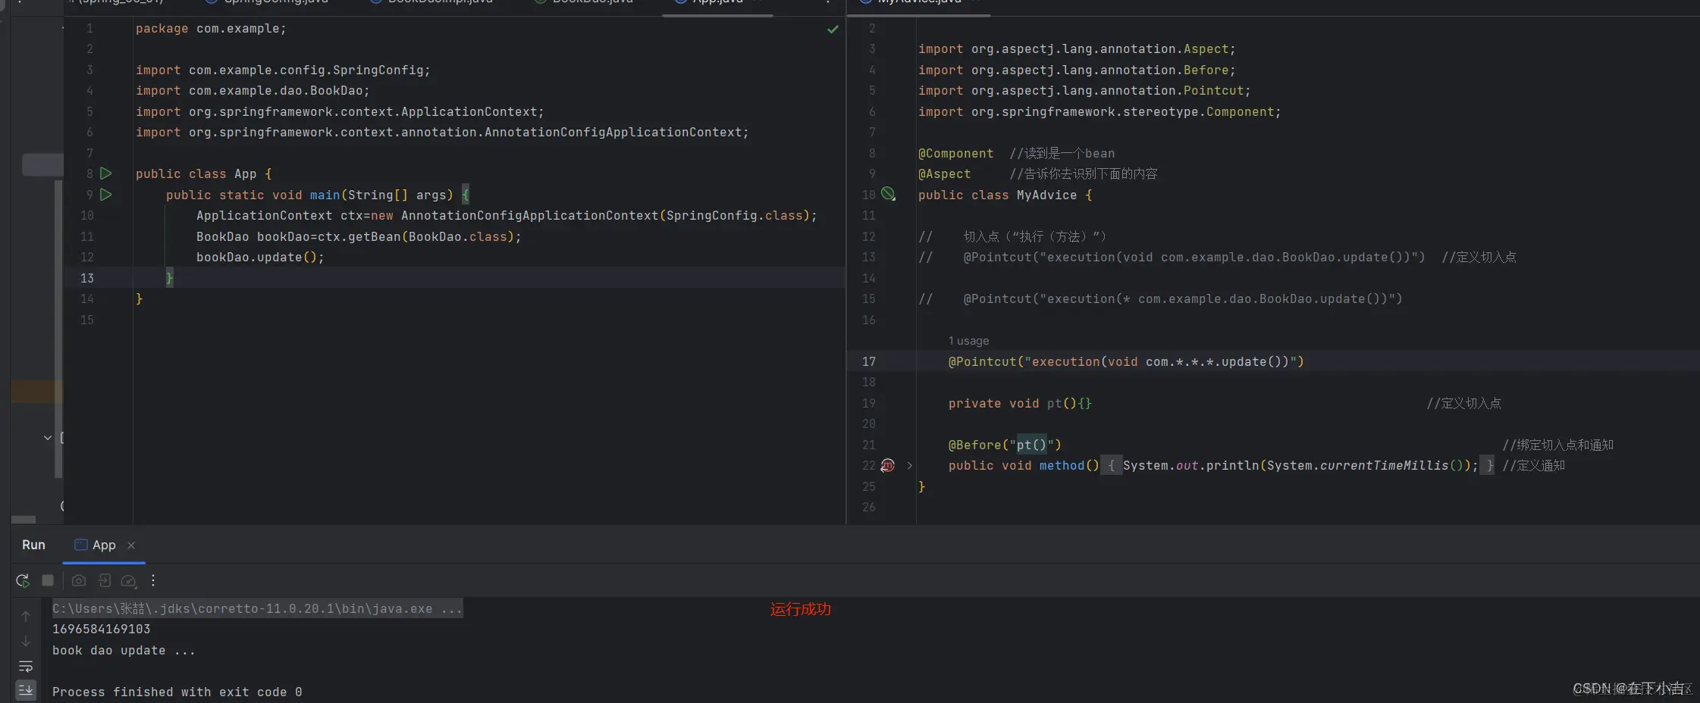Click the tree chevron in the left project panel
Image resolution: width=1700 pixels, height=703 pixels.
click(48, 437)
